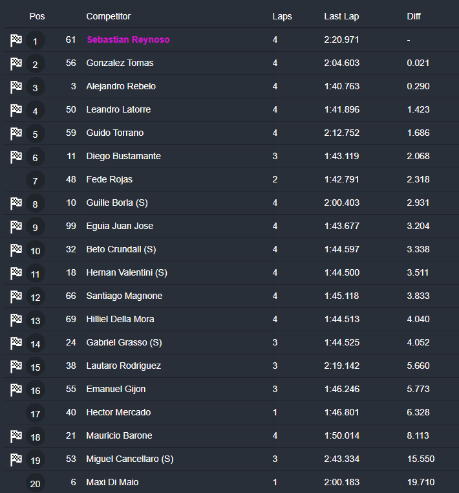Sort by the Competitor column header
Viewport: 459px width, 493px height.
pos(108,16)
